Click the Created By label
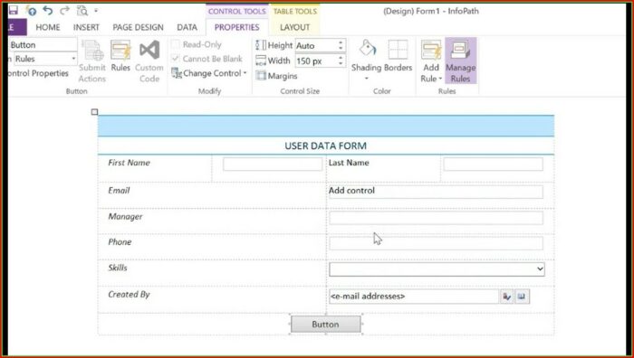This screenshot has height=358, width=634. pyautogui.click(x=129, y=295)
